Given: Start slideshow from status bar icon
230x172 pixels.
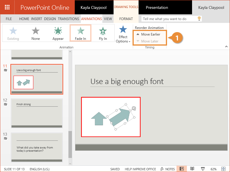Looking at the screenshot, I should 203,169.
